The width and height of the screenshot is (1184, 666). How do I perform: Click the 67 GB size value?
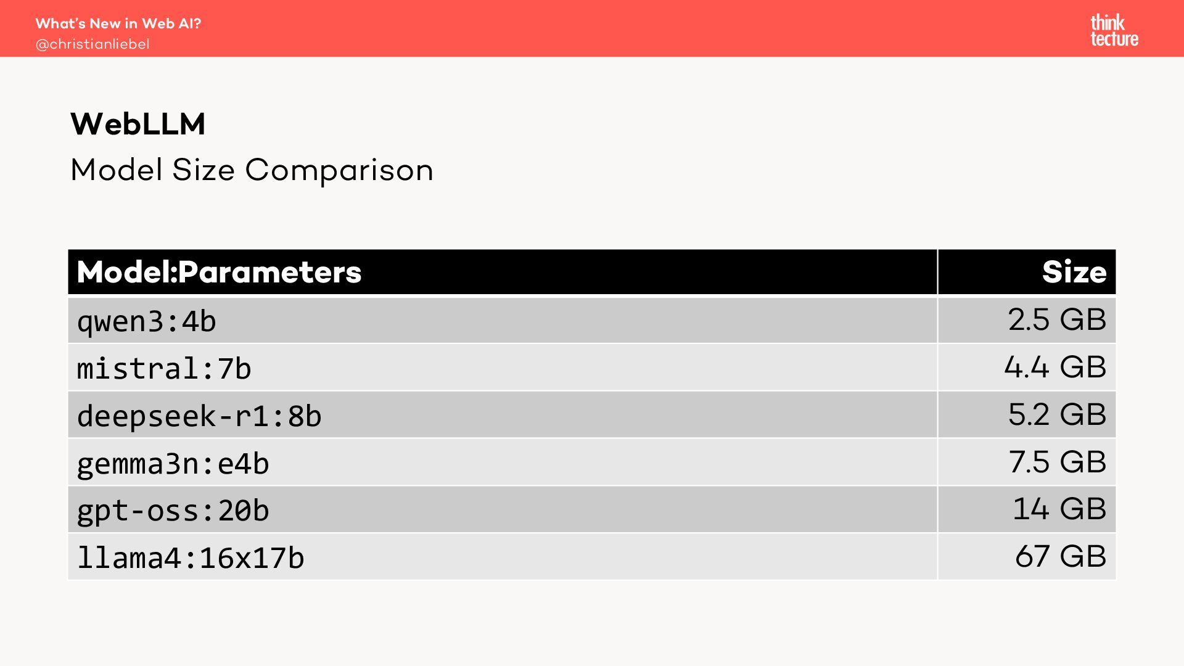click(1060, 556)
